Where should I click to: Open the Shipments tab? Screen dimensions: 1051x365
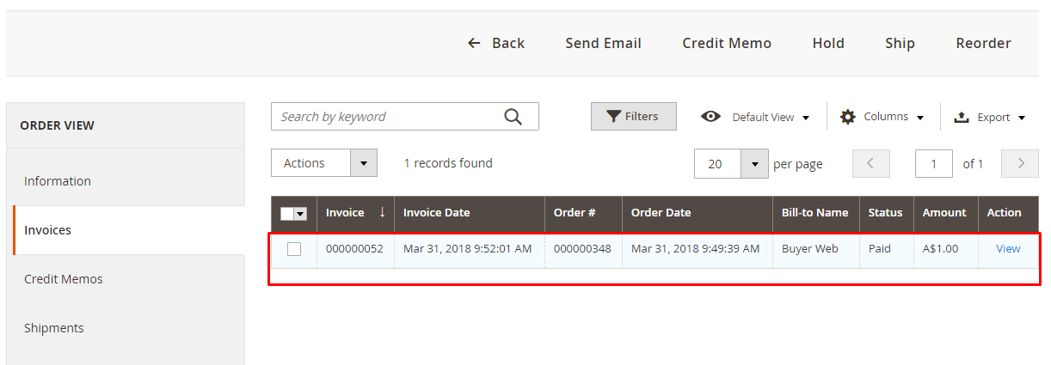tap(54, 328)
